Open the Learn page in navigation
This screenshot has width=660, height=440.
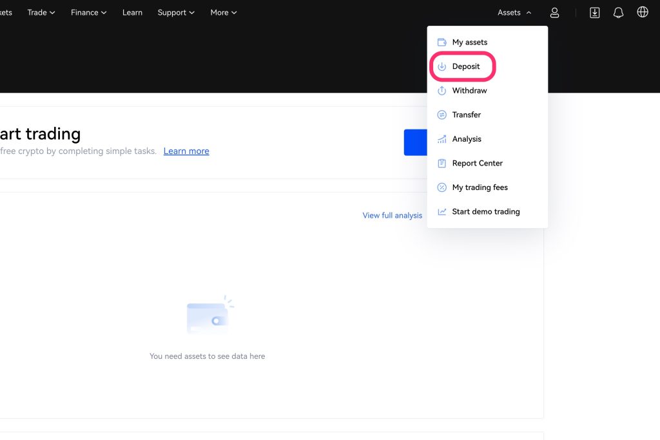[132, 12]
